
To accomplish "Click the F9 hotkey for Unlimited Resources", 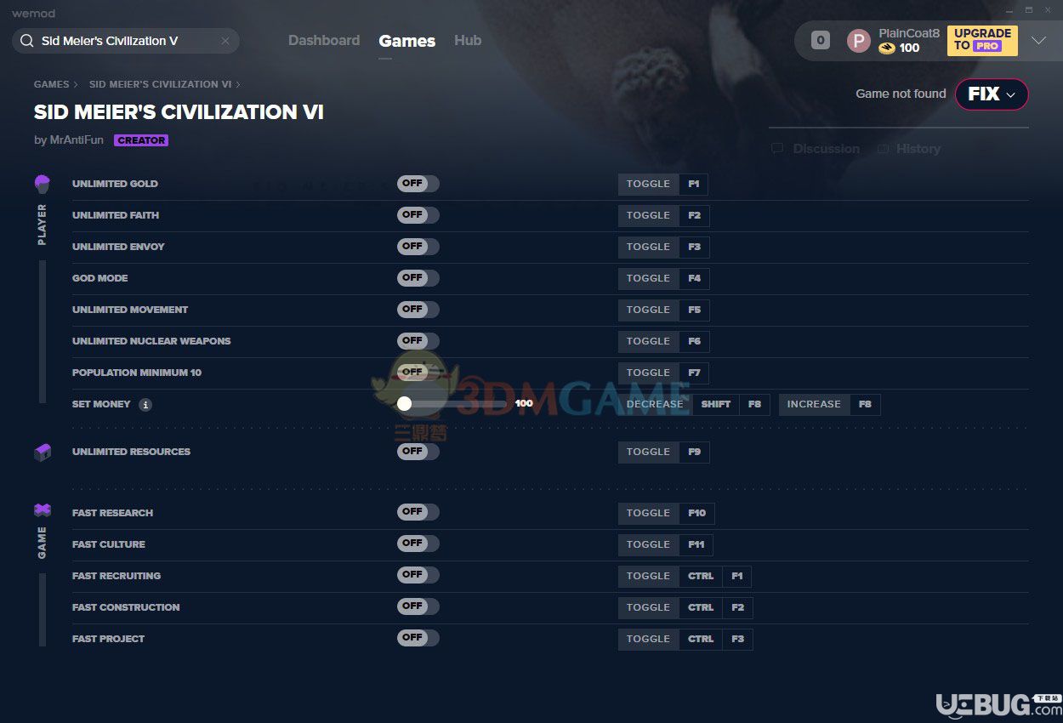I will pos(695,452).
